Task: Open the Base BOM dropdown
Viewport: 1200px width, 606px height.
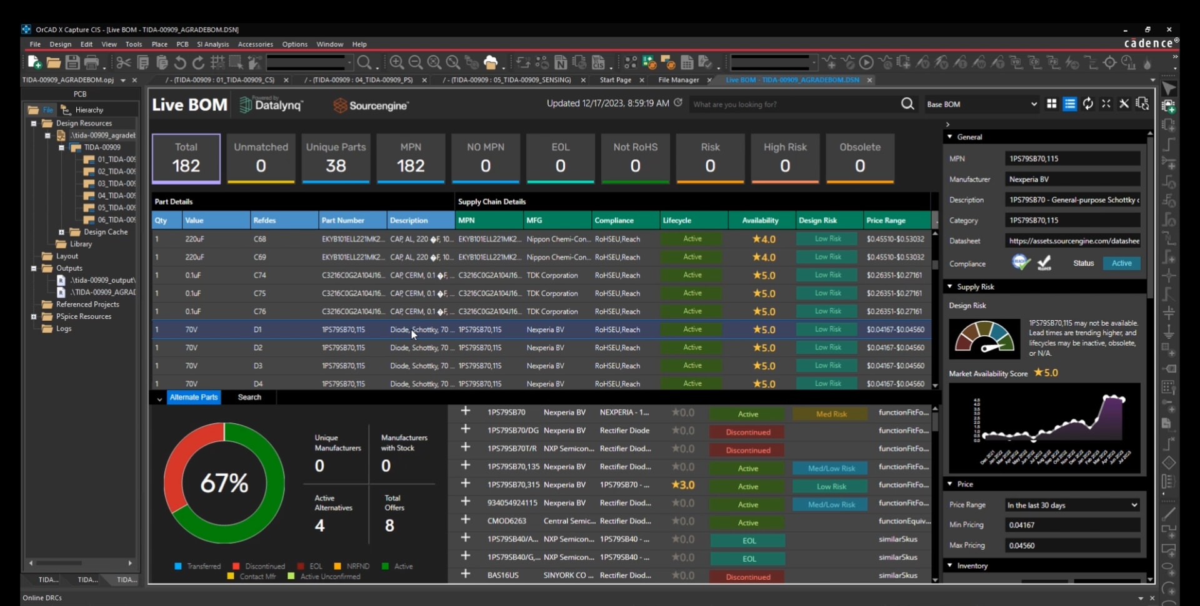Action: [981, 104]
